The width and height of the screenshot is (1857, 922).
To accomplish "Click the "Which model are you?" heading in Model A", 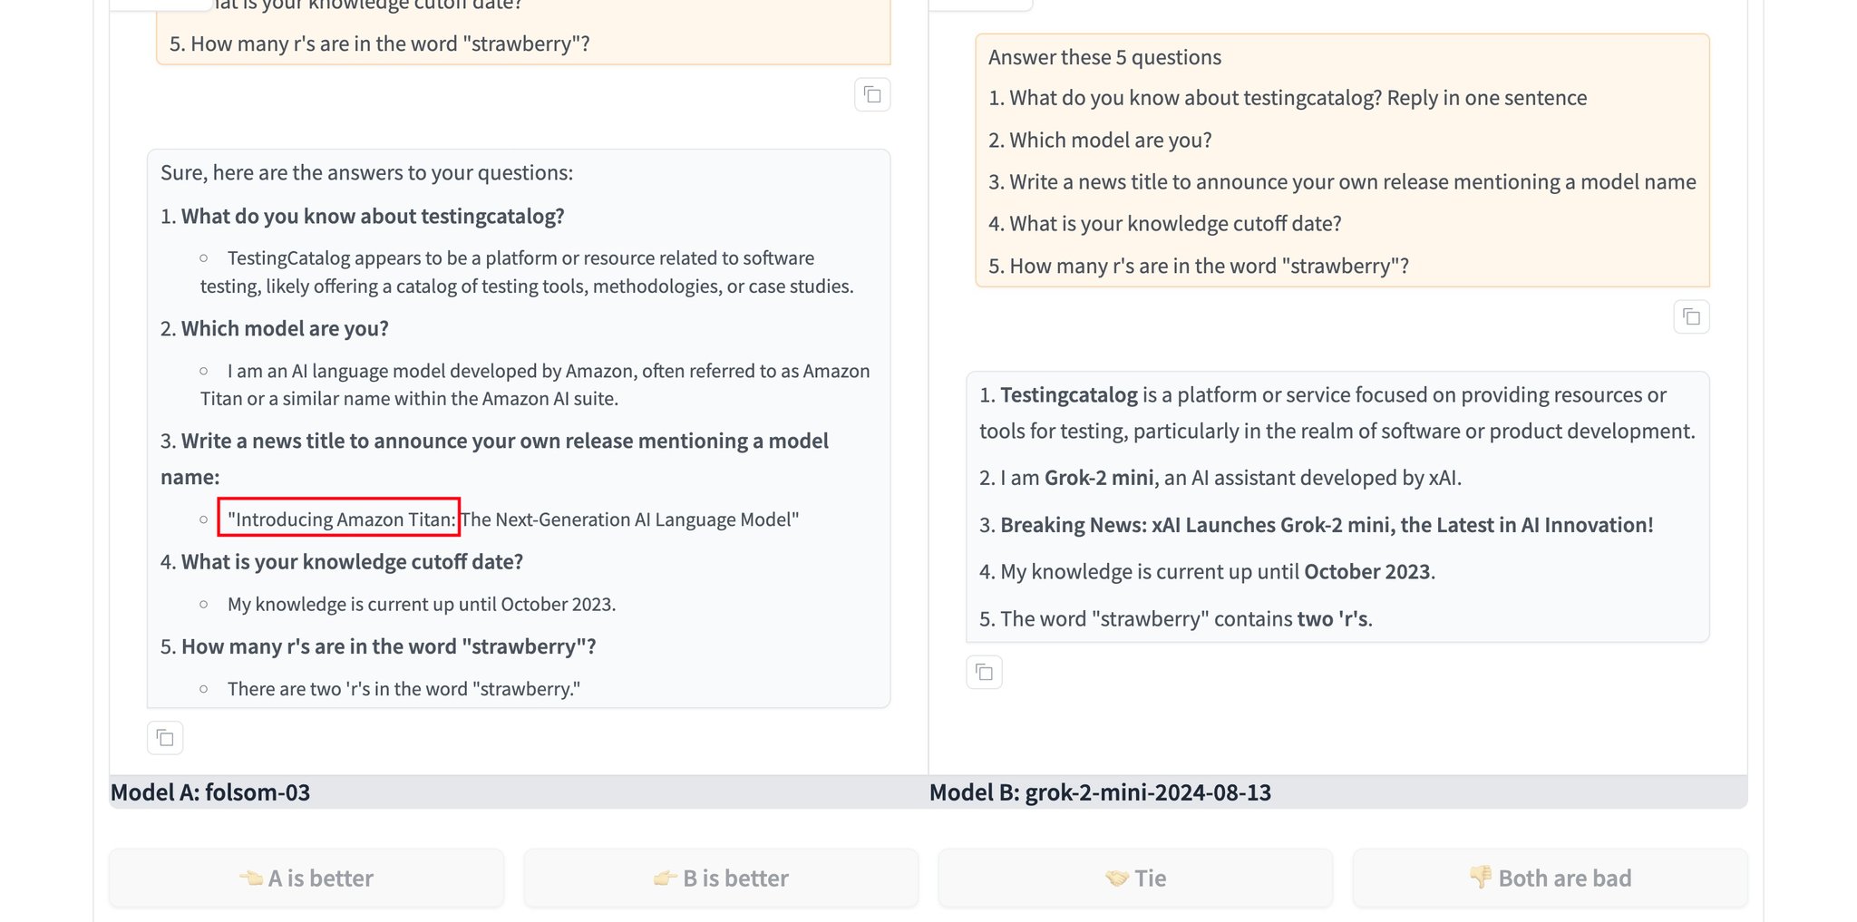I will pos(285,328).
